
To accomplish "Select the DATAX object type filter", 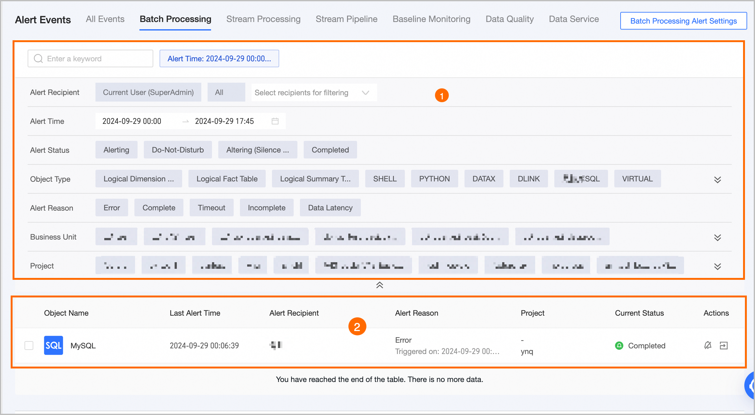I will (484, 179).
